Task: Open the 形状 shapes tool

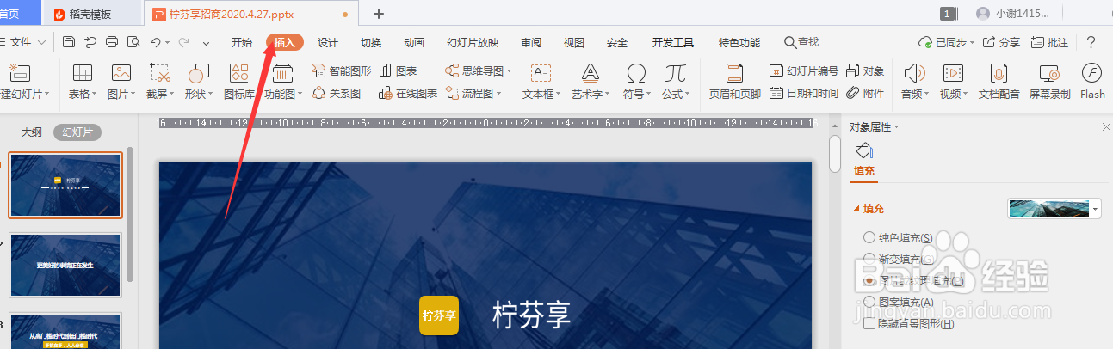Action: tap(199, 82)
